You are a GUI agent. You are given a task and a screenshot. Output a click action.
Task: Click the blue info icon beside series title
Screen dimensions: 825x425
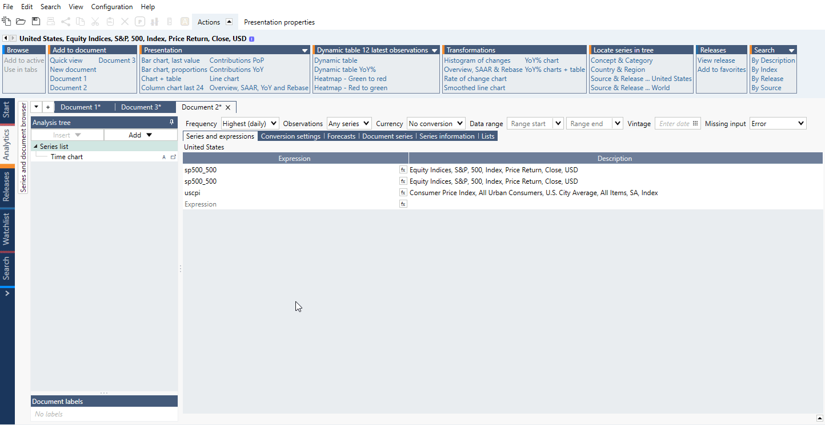(x=251, y=39)
